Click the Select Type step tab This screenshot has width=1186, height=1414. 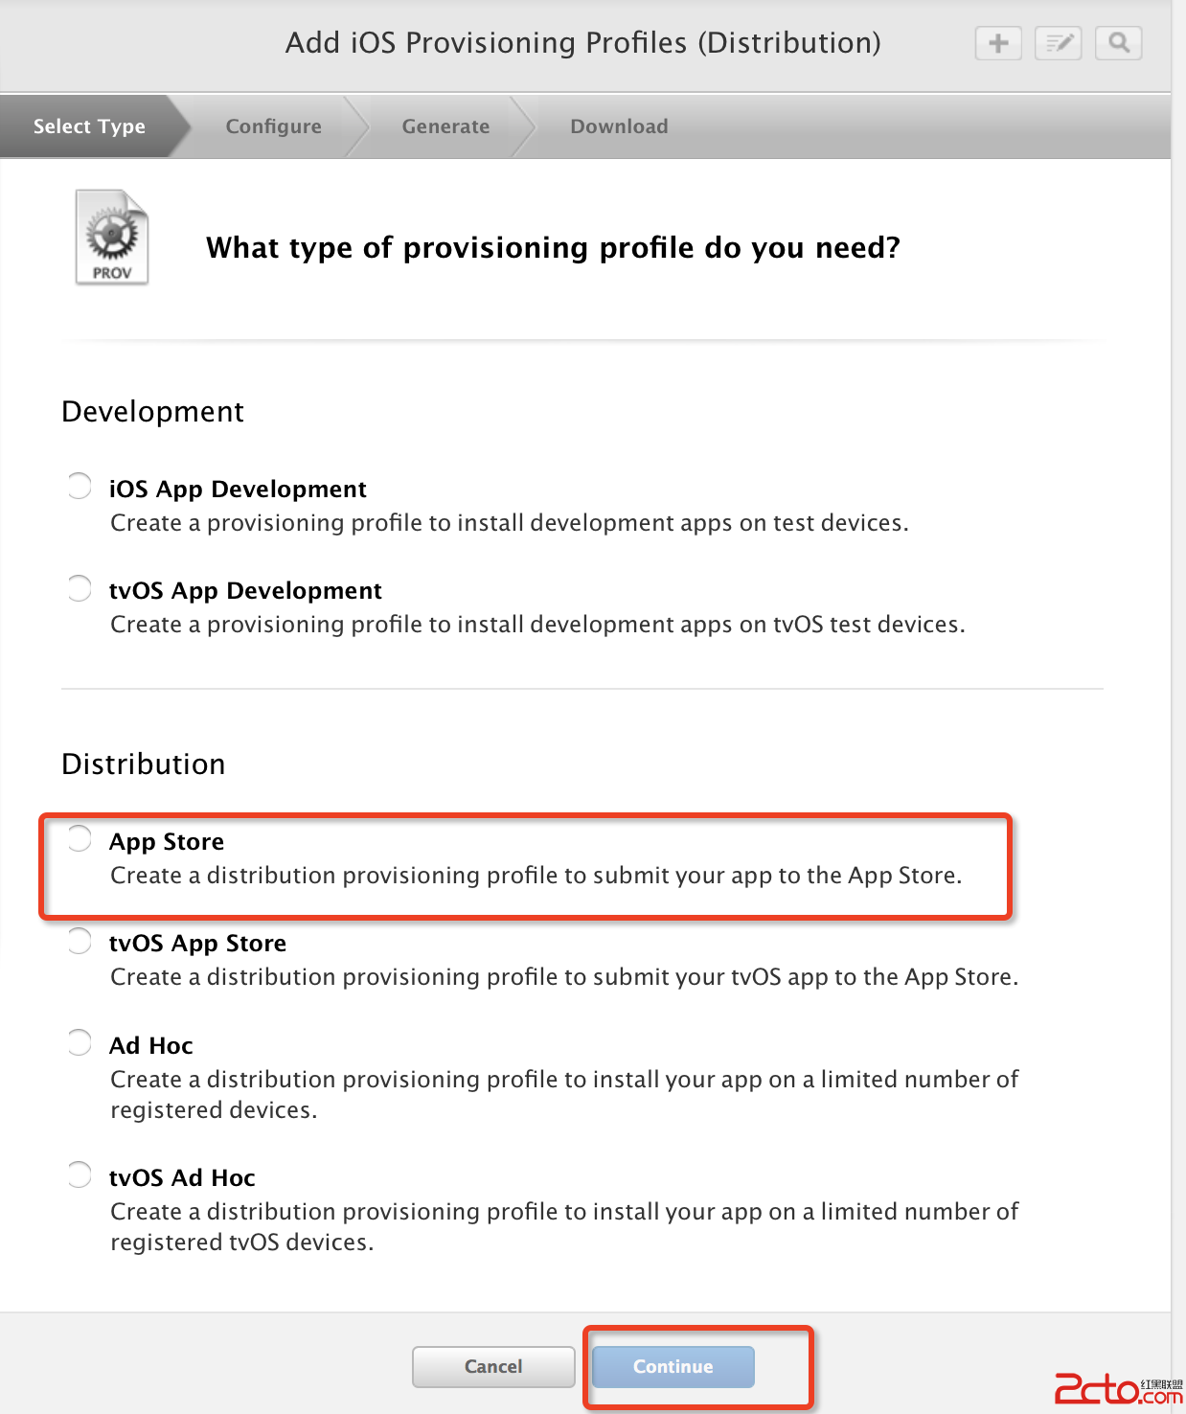click(x=89, y=126)
